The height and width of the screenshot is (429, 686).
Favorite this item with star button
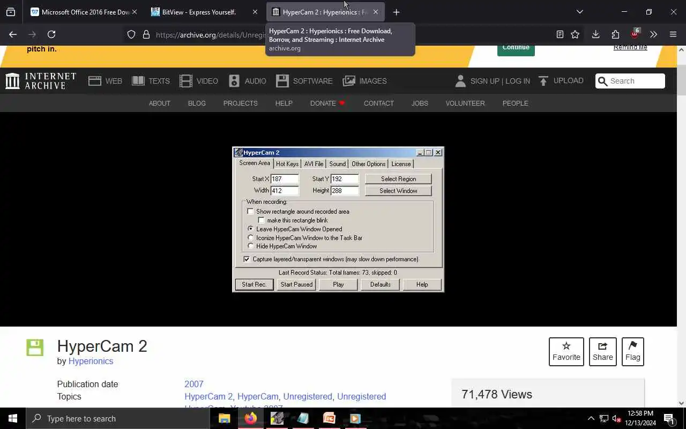(x=566, y=352)
